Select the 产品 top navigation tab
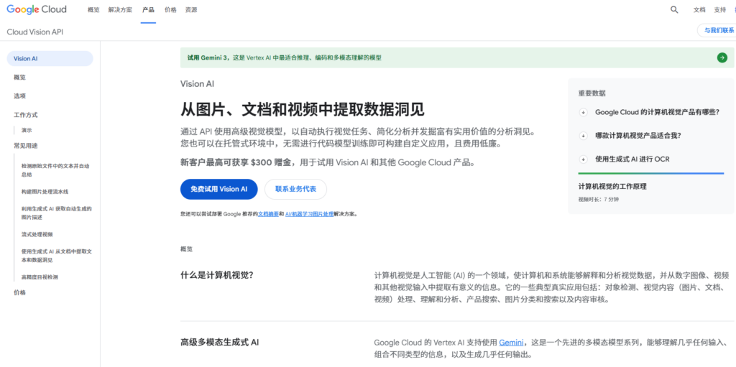736x367 pixels. click(148, 10)
